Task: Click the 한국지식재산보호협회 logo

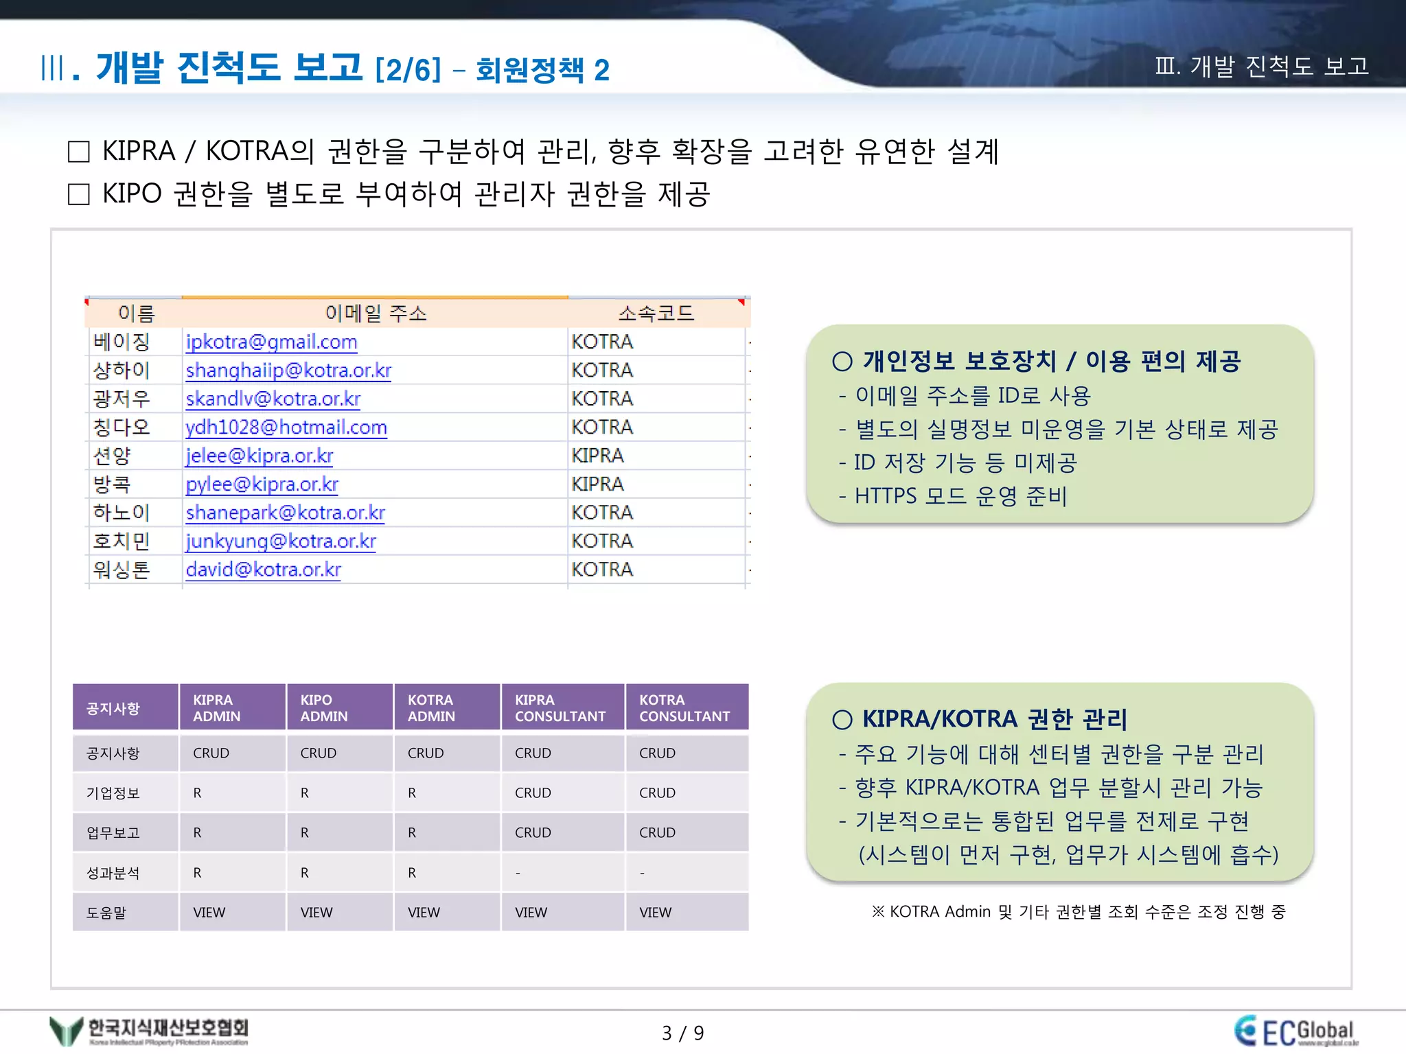Action: 149,1031
